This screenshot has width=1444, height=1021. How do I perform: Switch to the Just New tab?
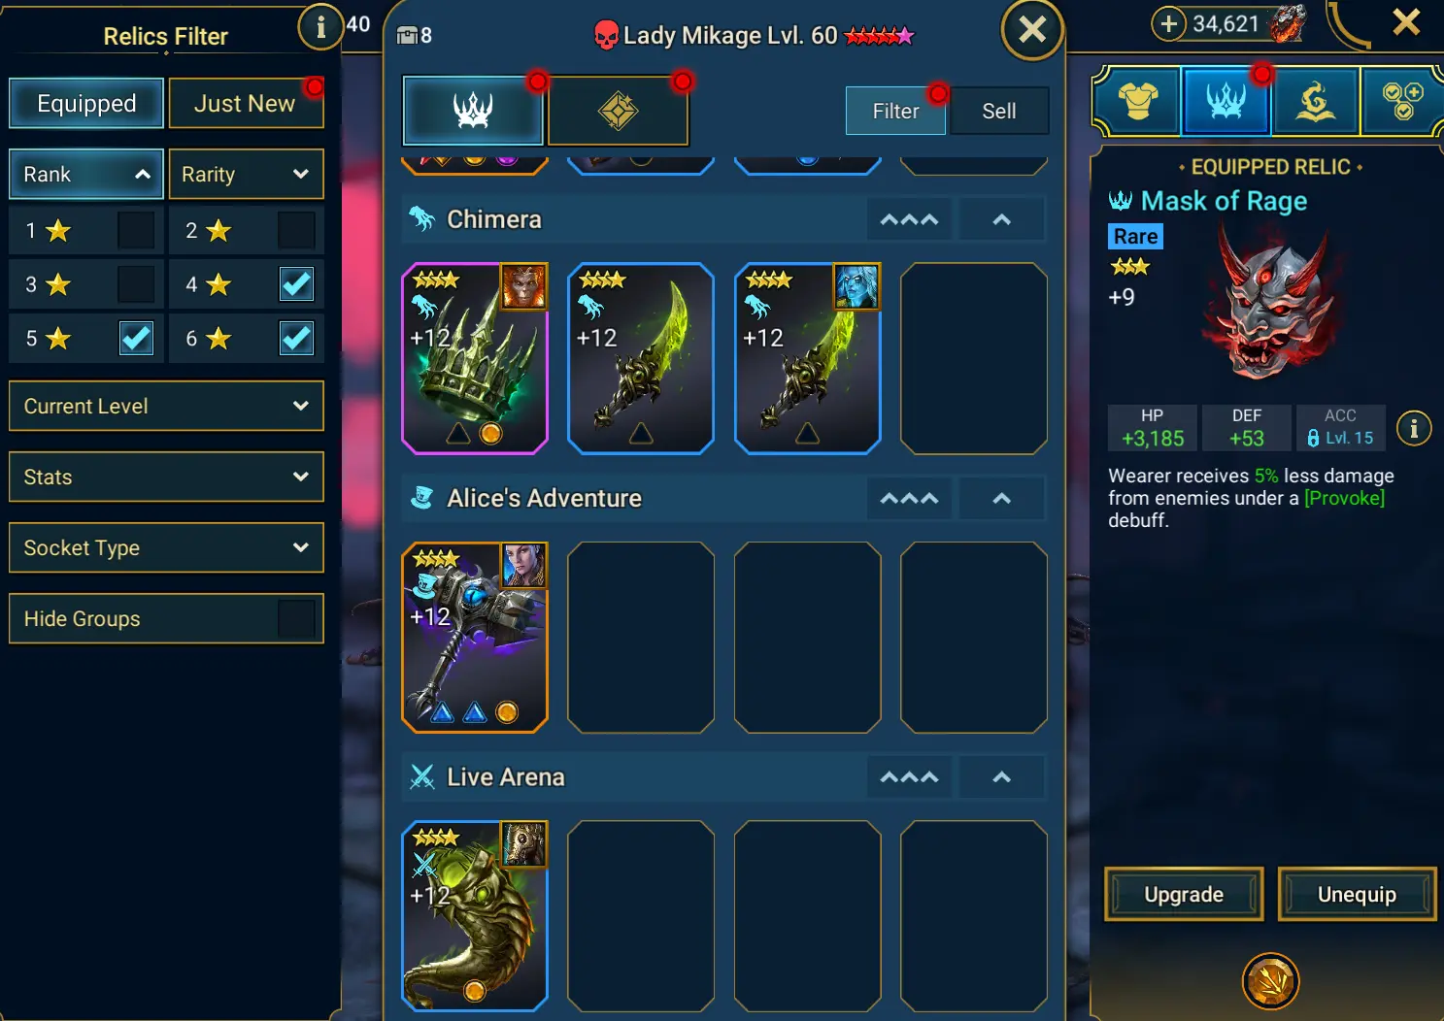point(246,103)
